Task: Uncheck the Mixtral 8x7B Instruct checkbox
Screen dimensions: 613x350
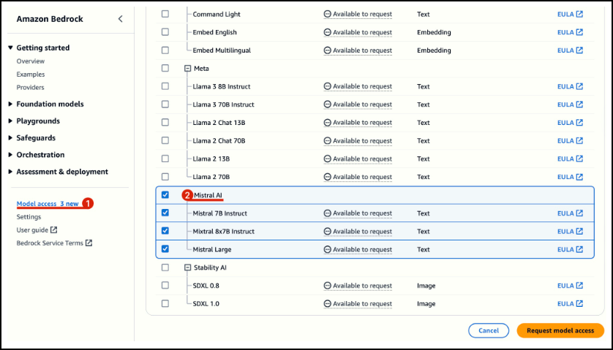Action: click(x=165, y=231)
